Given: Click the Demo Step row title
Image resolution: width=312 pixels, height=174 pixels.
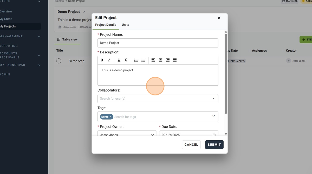Looking at the screenshot, I should (76, 61).
